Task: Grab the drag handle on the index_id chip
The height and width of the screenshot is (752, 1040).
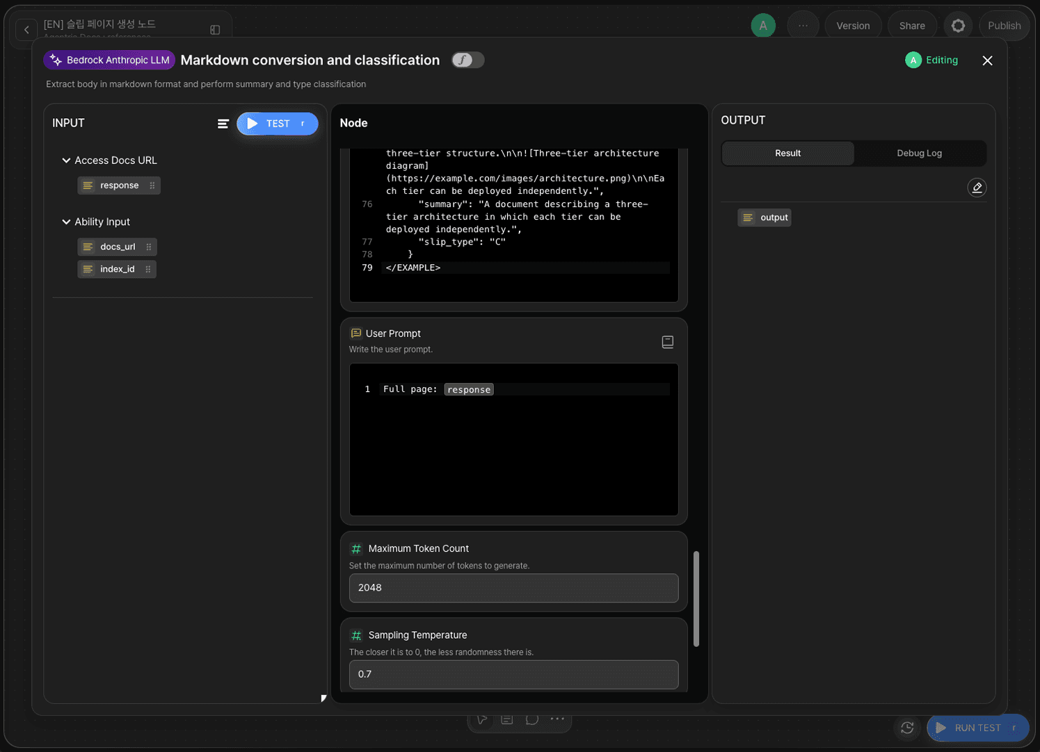Action: click(x=148, y=269)
